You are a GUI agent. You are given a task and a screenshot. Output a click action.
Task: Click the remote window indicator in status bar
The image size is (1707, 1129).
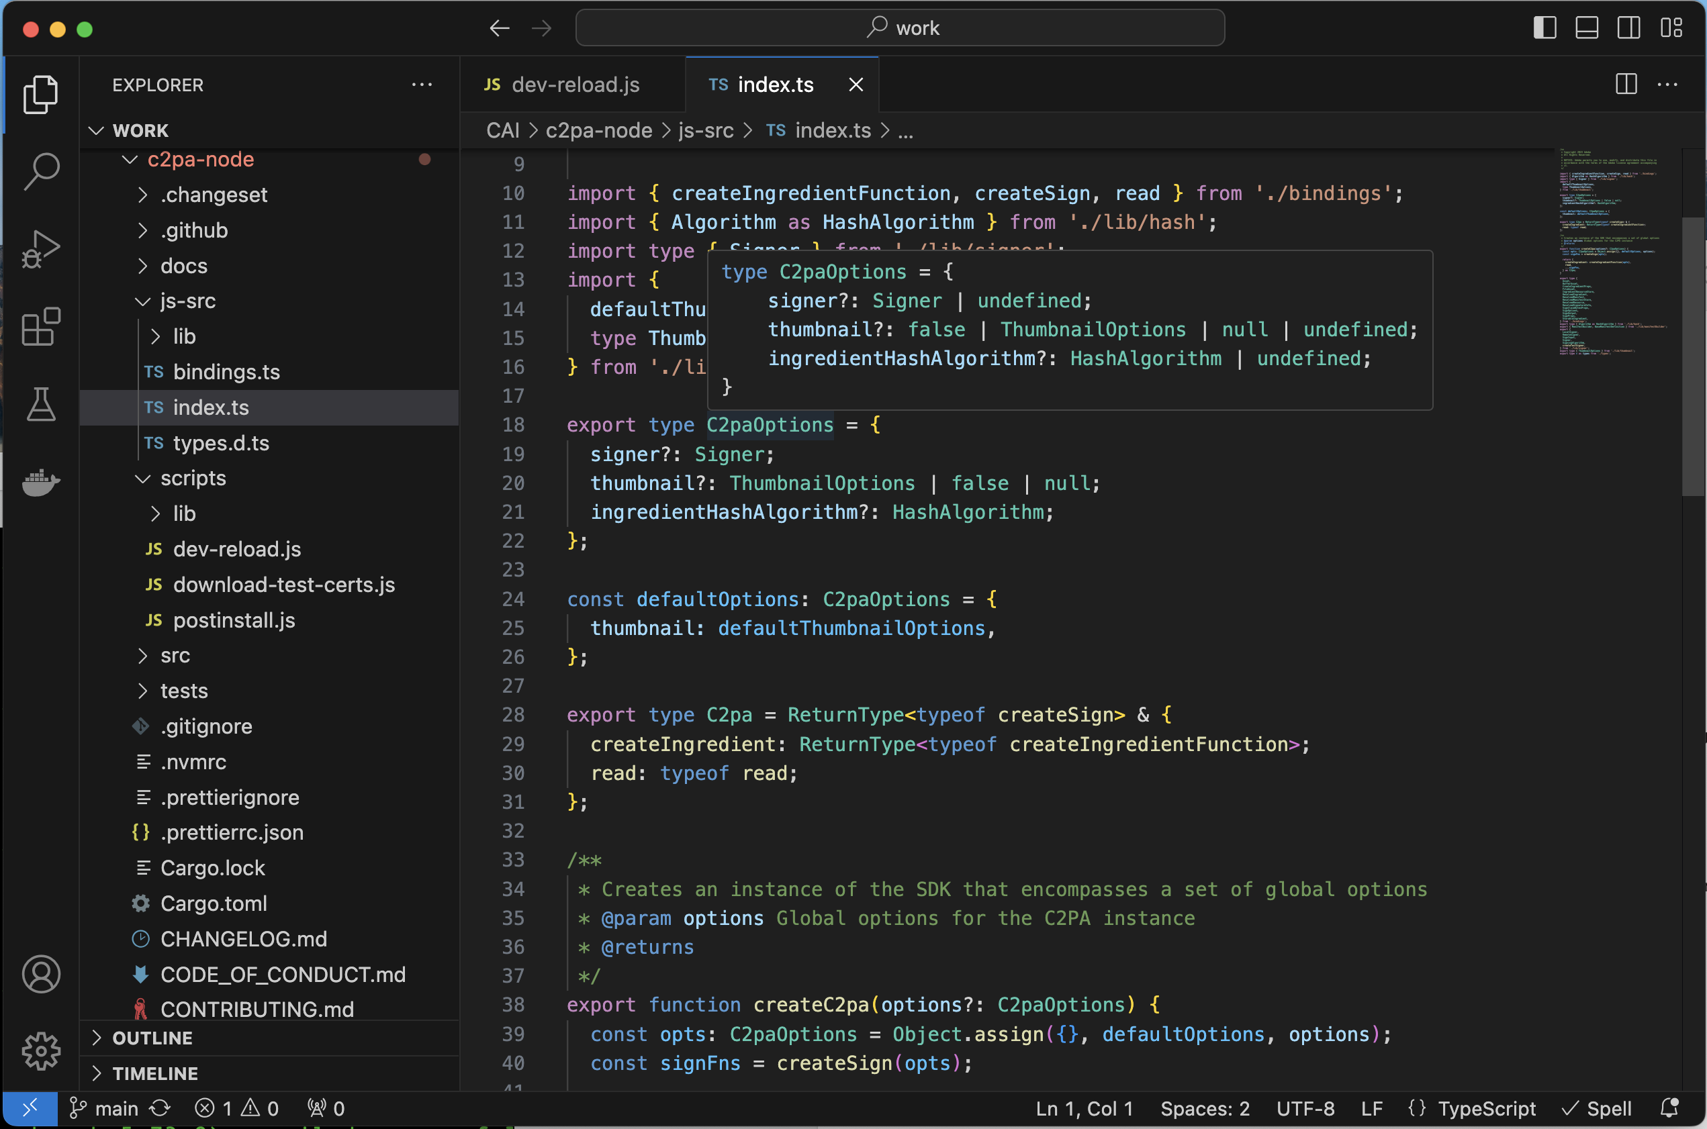pos(30,1108)
